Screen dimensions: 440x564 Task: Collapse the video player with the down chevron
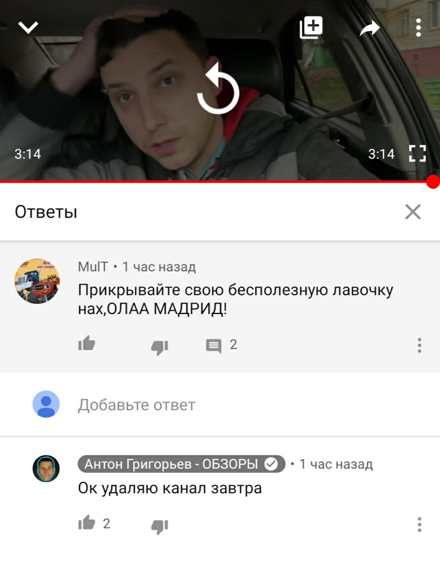(29, 28)
